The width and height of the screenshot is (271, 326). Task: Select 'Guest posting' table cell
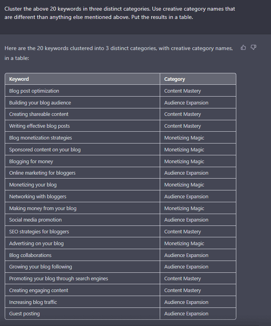tap(82, 313)
